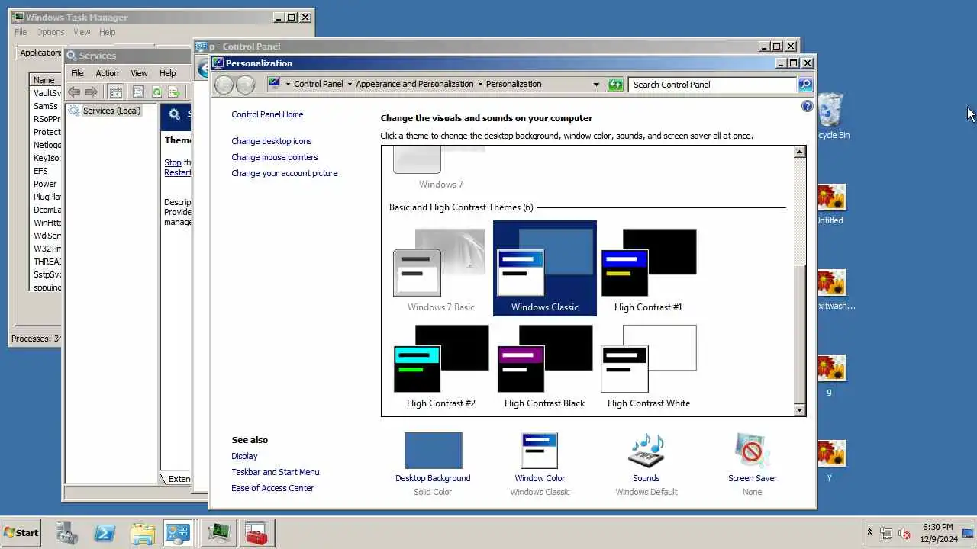Expand the arrow before Control Panel breadcrumb
Screen dimensions: 977x549
(288, 85)
